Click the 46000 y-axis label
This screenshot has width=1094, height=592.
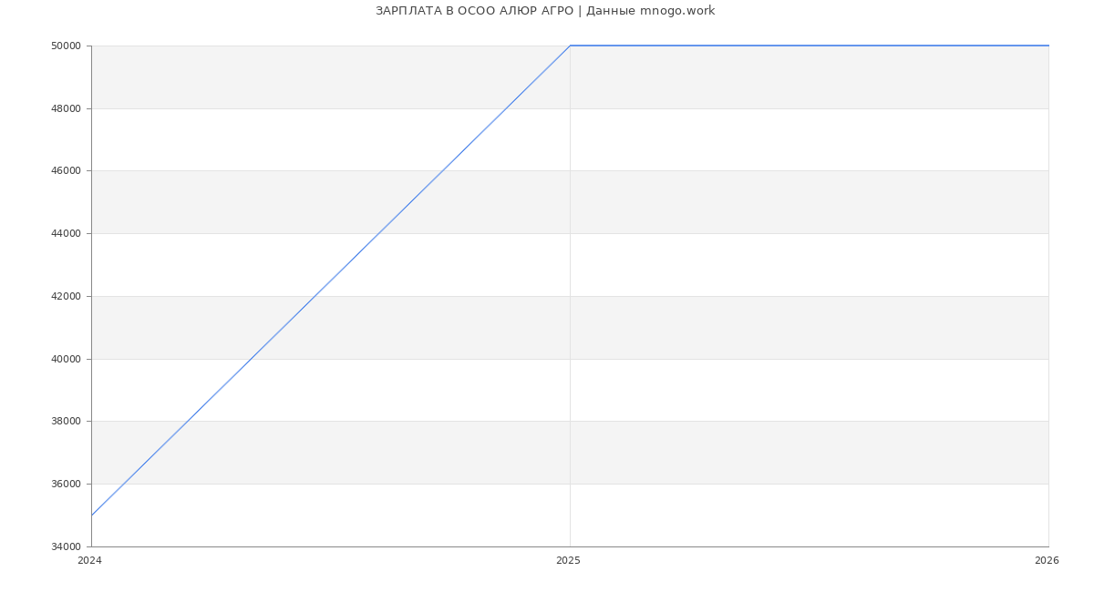pos(67,171)
